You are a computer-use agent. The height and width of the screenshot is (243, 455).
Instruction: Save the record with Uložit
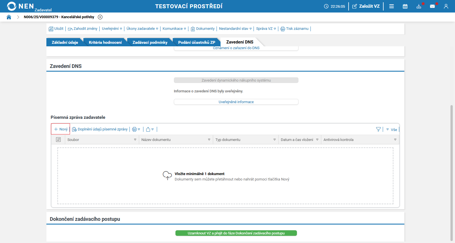click(56, 29)
